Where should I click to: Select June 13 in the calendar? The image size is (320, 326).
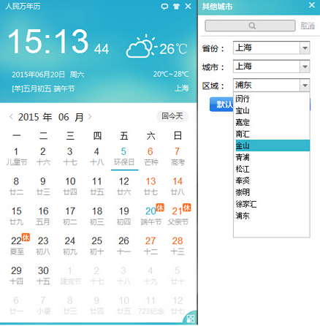(151, 186)
